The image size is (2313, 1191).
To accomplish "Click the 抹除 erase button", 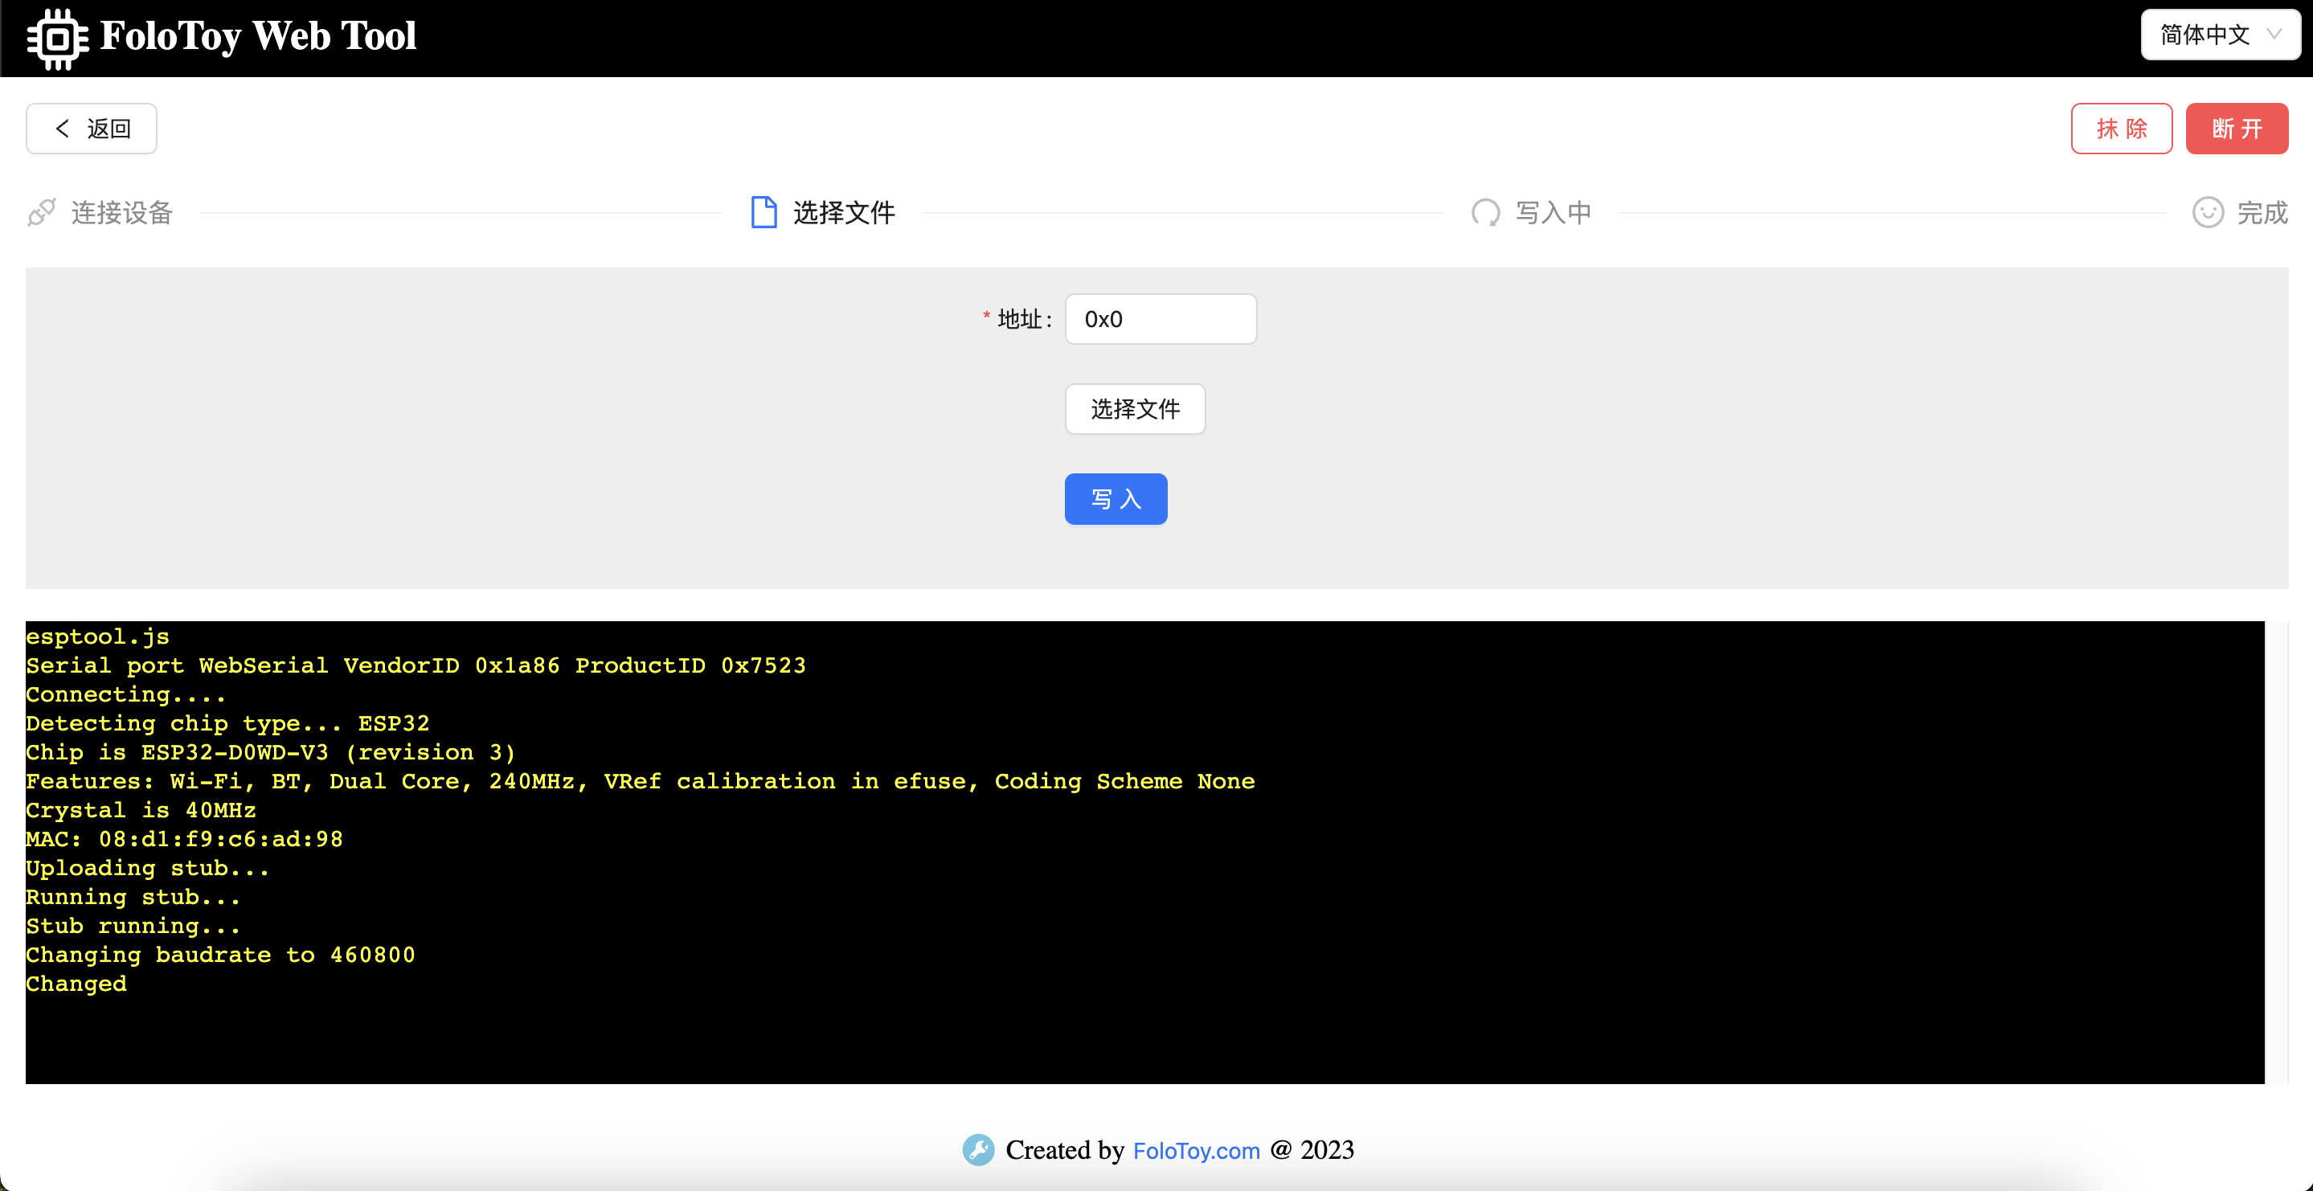I will pos(2122,129).
